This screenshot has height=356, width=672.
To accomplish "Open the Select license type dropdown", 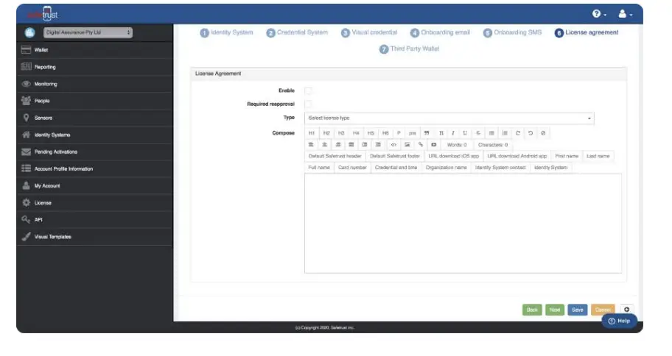I will coord(449,118).
